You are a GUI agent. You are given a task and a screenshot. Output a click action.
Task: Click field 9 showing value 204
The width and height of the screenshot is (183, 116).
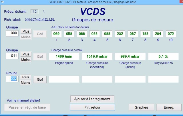pos(158,34)
